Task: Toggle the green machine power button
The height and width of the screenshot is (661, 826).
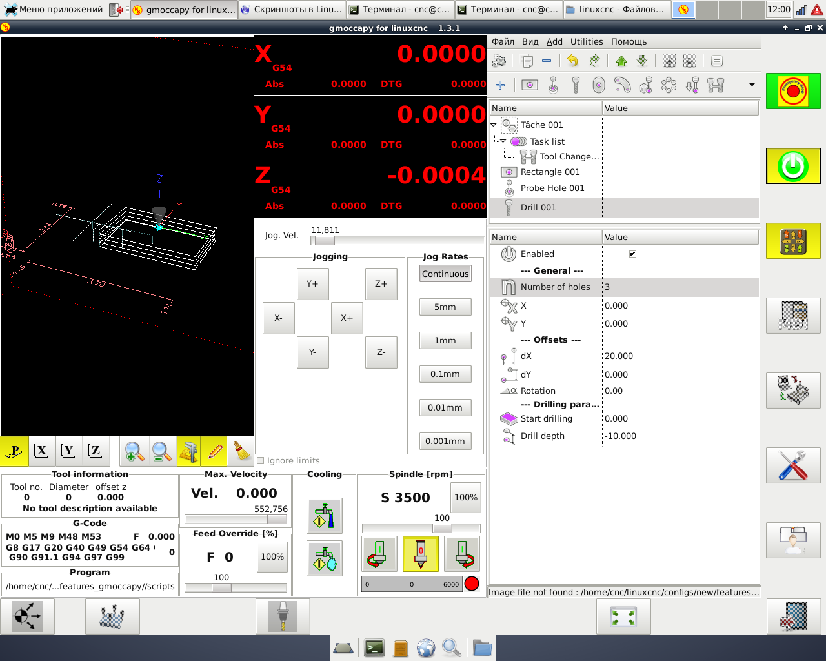Action: coord(793,166)
